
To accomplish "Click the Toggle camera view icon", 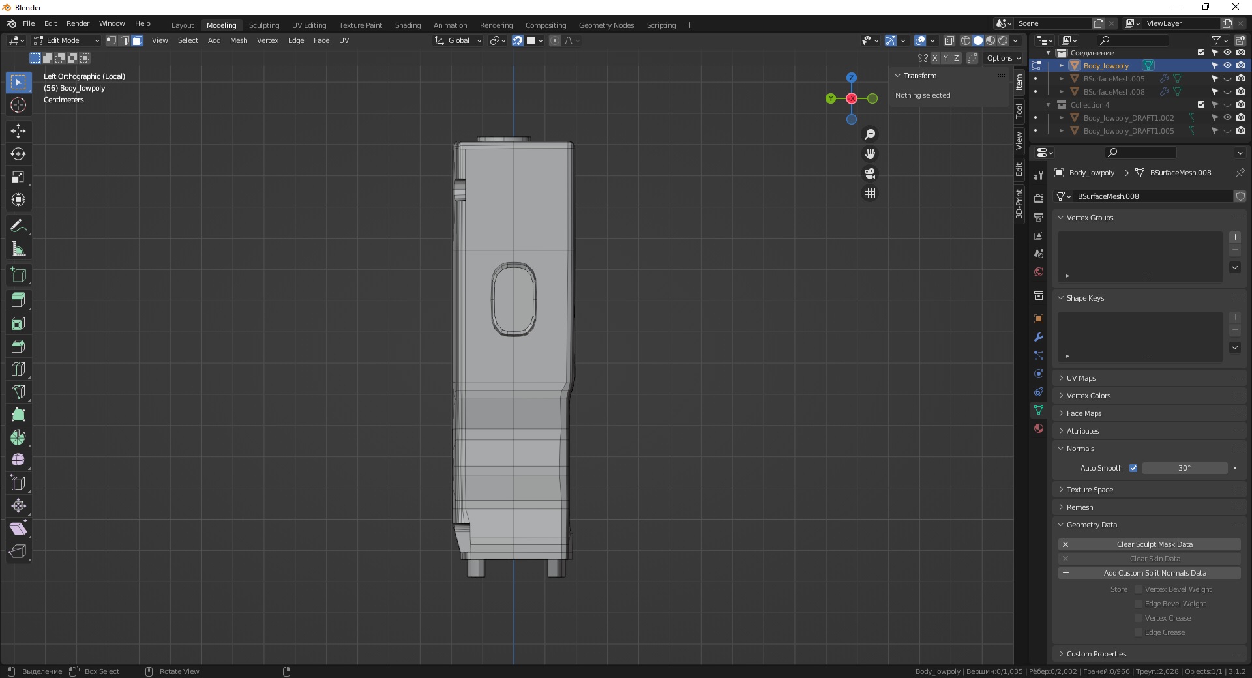I will (870, 173).
